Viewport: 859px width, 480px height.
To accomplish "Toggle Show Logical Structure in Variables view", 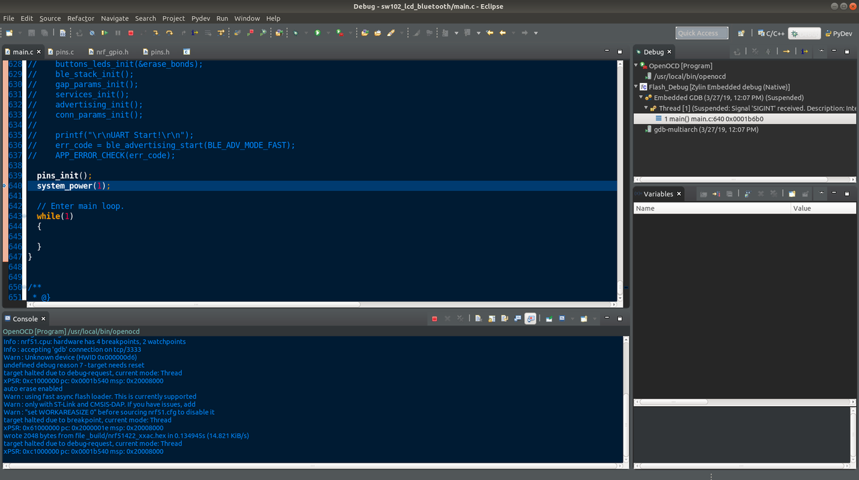I will coord(716,194).
